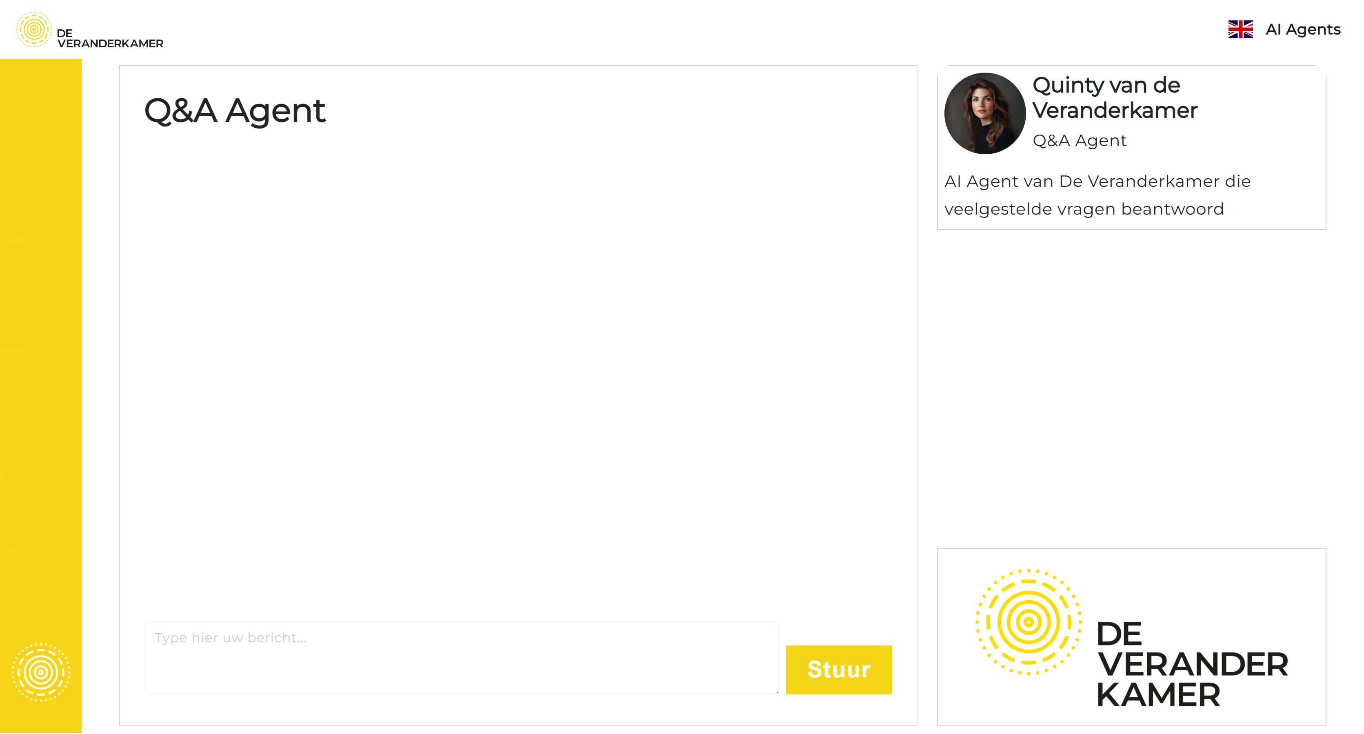Open the AI Agents menu item
The width and height of the screenshot is (1364, 734).
[1303, 29]
